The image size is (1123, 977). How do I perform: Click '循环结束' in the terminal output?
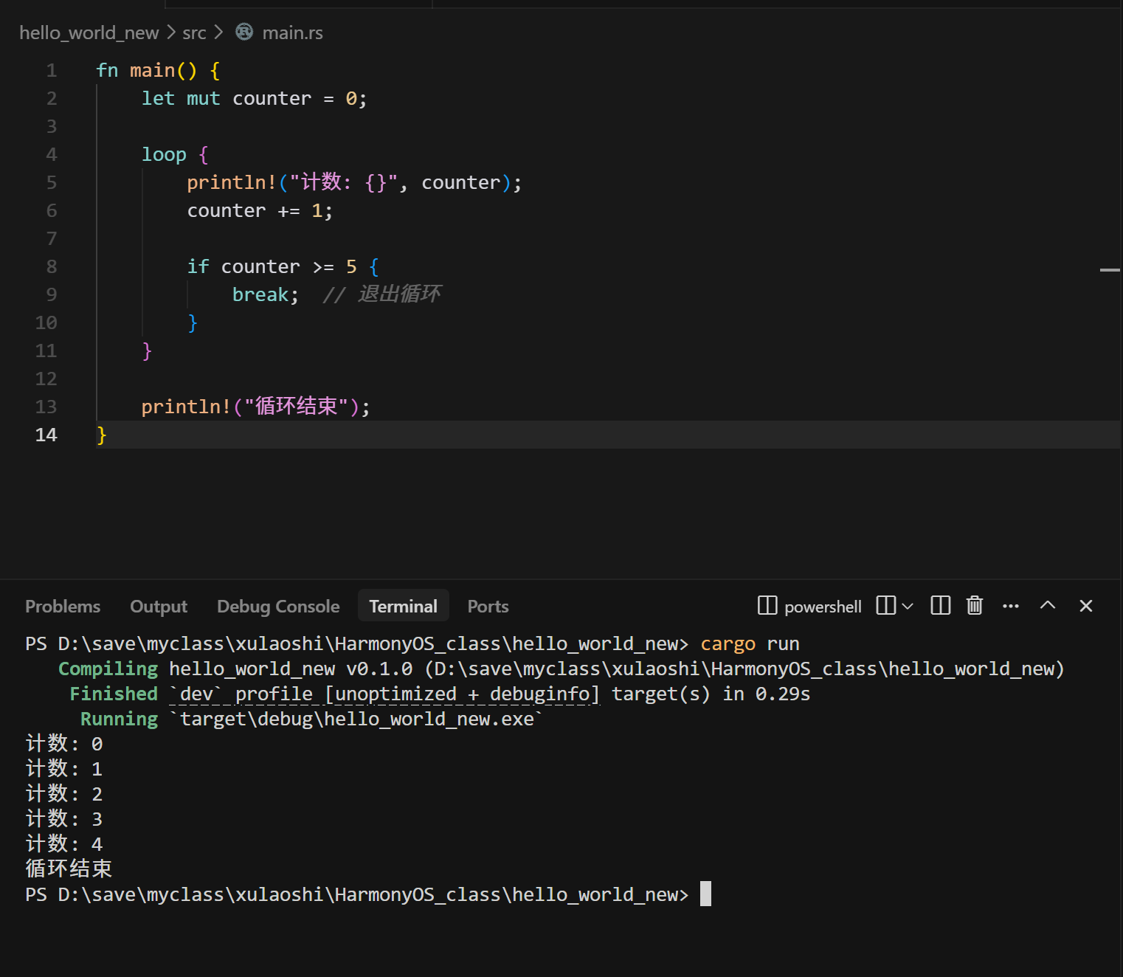coord(69,869)
